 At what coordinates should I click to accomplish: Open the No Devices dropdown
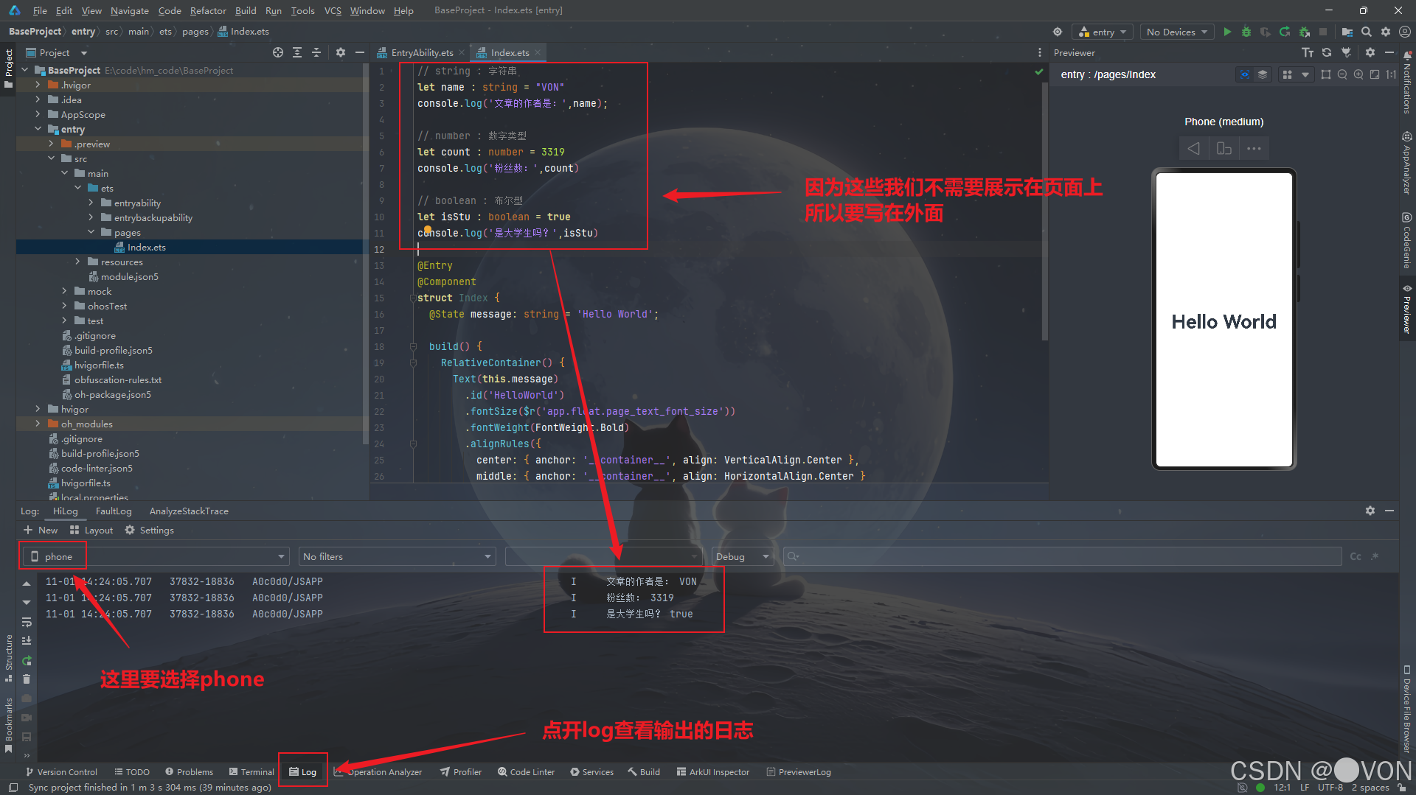coord(1177,32)
